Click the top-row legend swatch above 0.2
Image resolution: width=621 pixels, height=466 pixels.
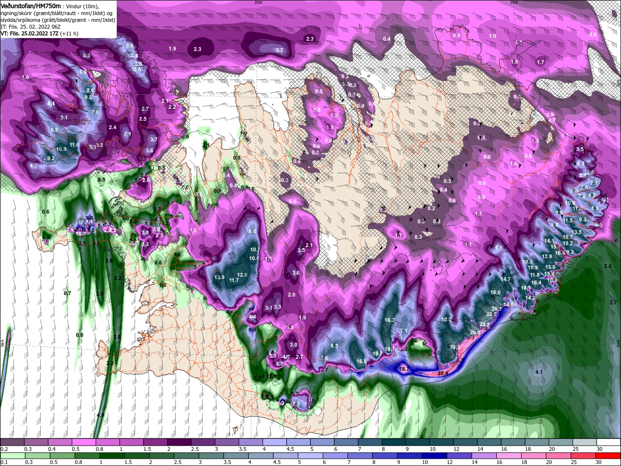[12, 442]
